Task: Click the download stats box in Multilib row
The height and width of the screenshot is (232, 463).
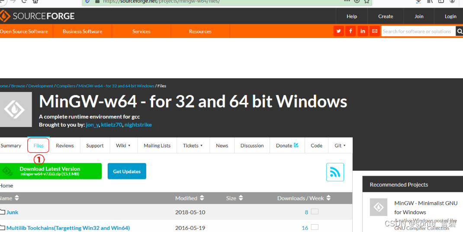Action: [x=315, y=227]
